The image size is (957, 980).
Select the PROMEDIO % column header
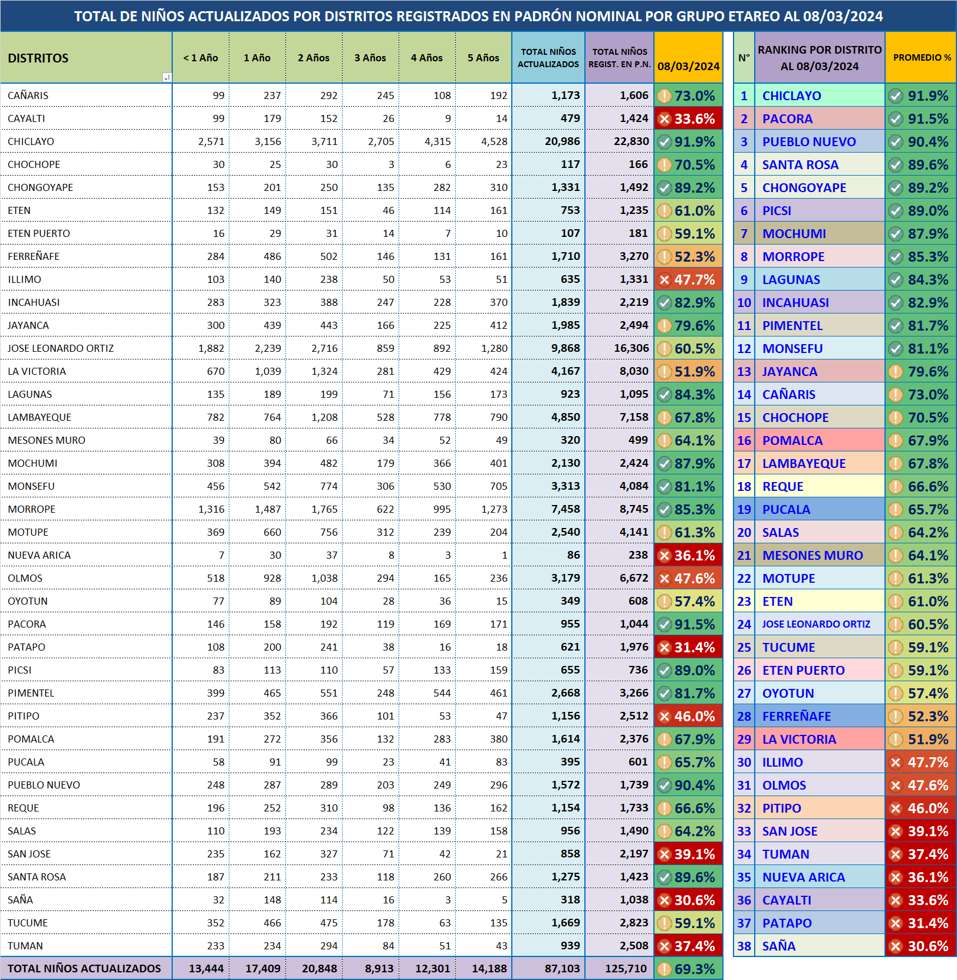click(922, 58)
